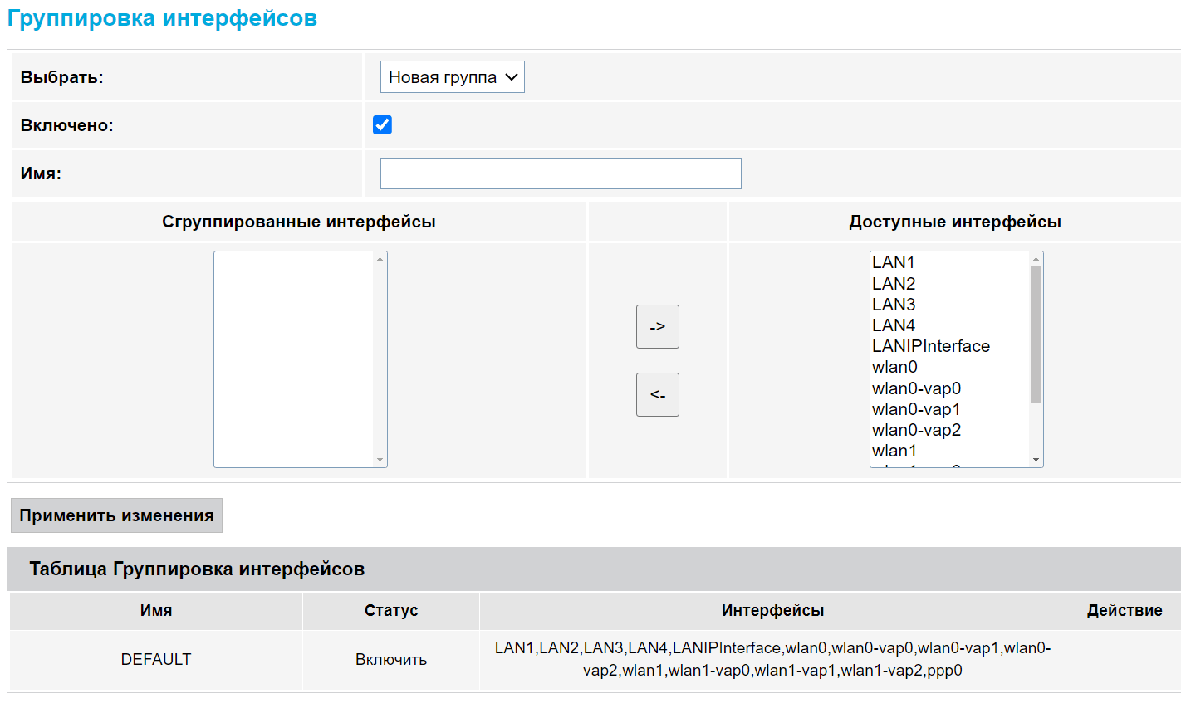
Task: Click the right arrow move button
Action: point(657,326)
